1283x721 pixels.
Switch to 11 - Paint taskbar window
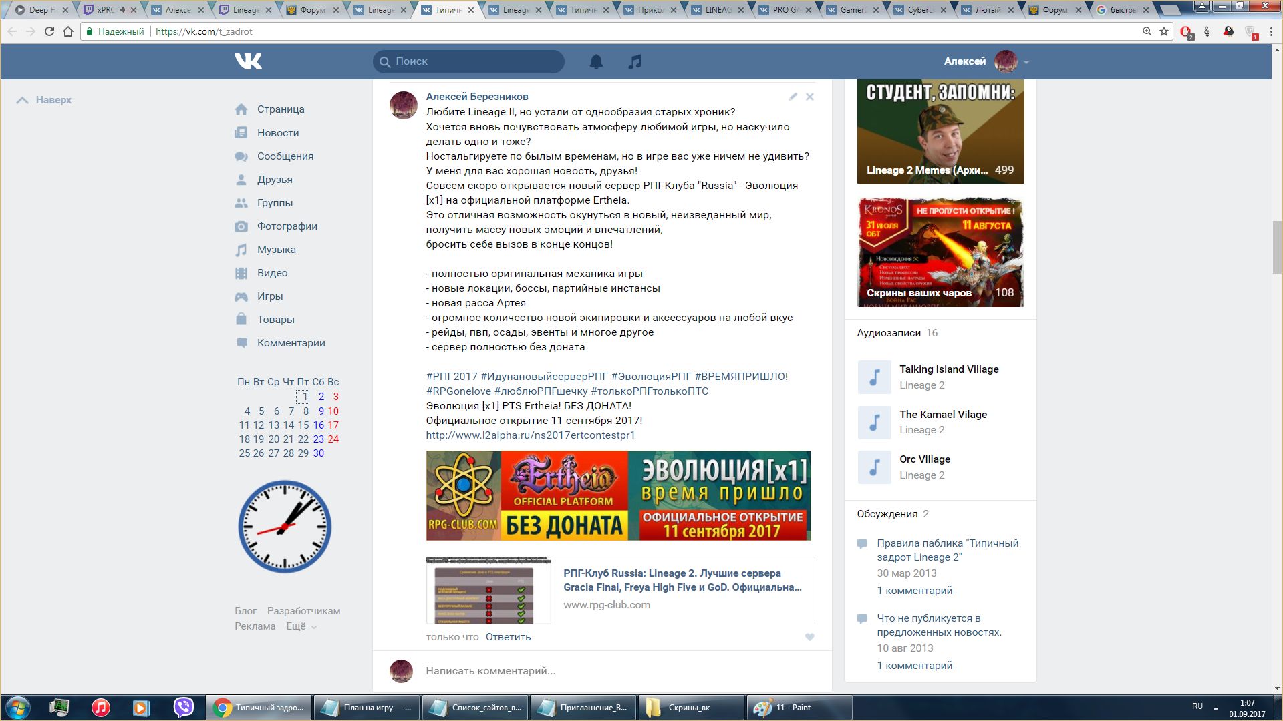(799, 708)
